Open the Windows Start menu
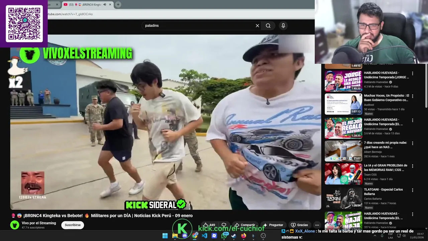428x241 pixels. (165, 236)
